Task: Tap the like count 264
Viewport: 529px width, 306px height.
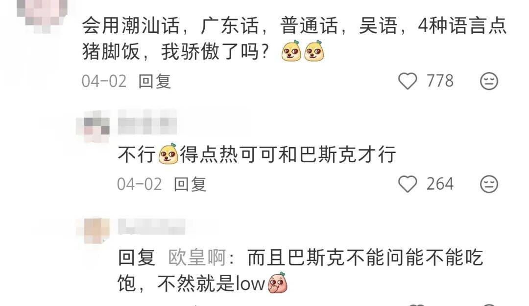Action: pos(440,184)
